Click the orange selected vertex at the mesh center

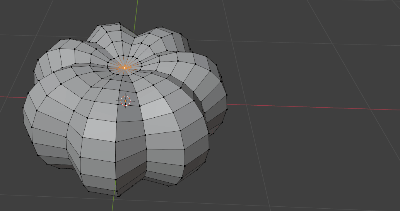pos(125,68)
